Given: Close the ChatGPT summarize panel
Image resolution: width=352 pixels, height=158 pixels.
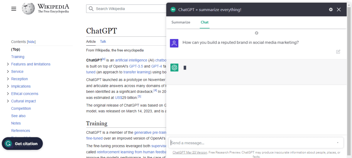Looking at the screenshot, I should point(339,10).
